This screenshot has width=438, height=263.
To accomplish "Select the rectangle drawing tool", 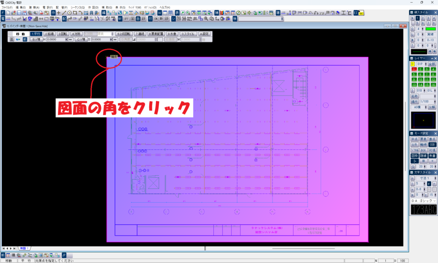I will pyautogui.click(x=75, y=13).
